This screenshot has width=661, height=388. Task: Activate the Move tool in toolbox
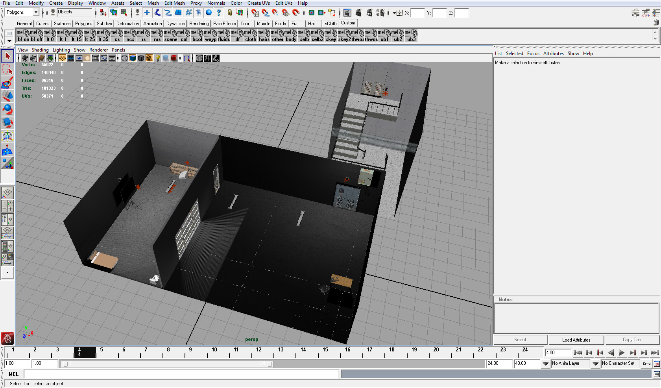[7, 96]
